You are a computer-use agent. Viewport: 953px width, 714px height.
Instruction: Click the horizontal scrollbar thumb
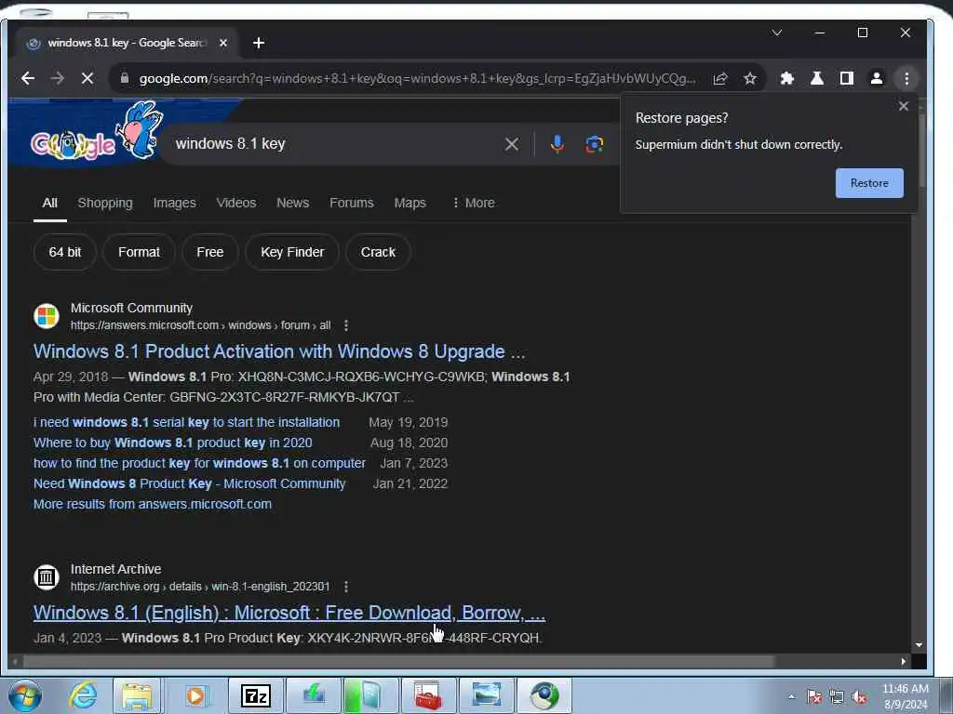[x=398, y=661]
